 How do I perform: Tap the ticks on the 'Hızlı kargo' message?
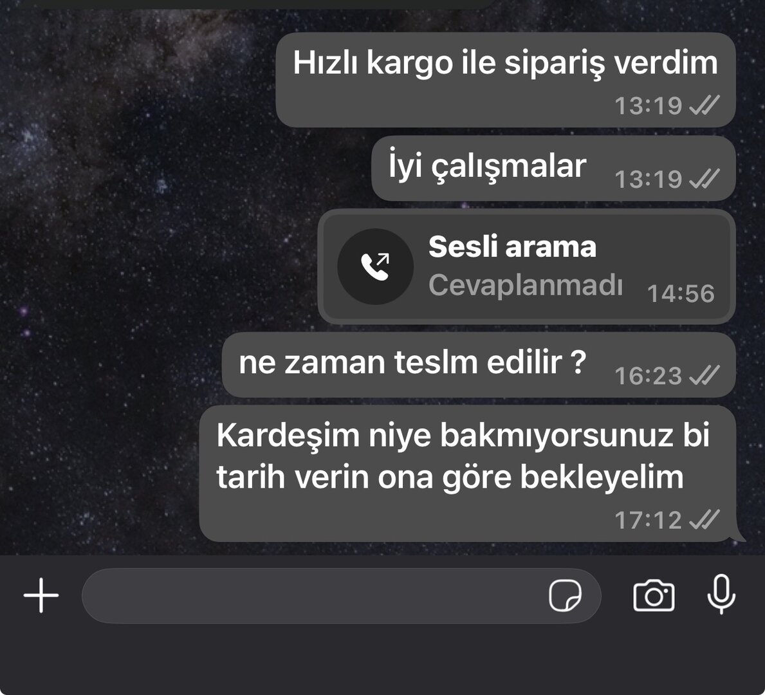click(704, 105)
